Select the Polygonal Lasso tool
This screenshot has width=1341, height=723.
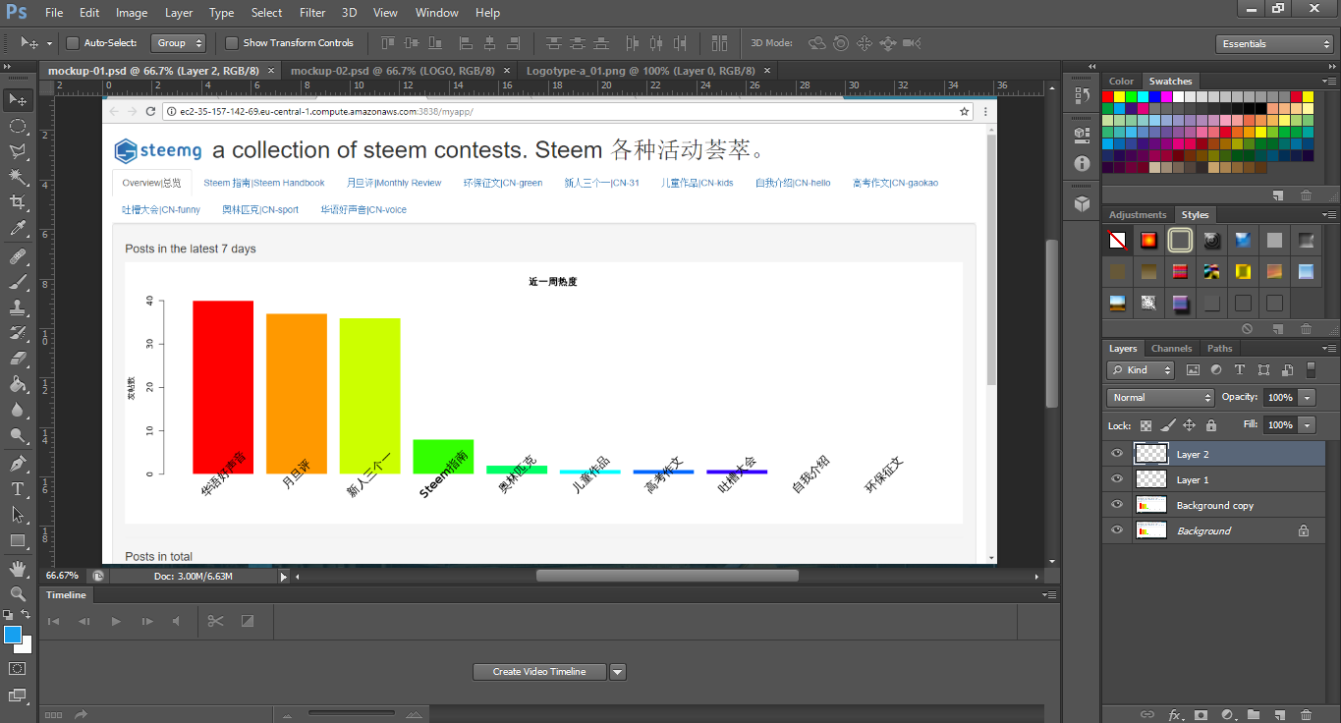(18, 151)
